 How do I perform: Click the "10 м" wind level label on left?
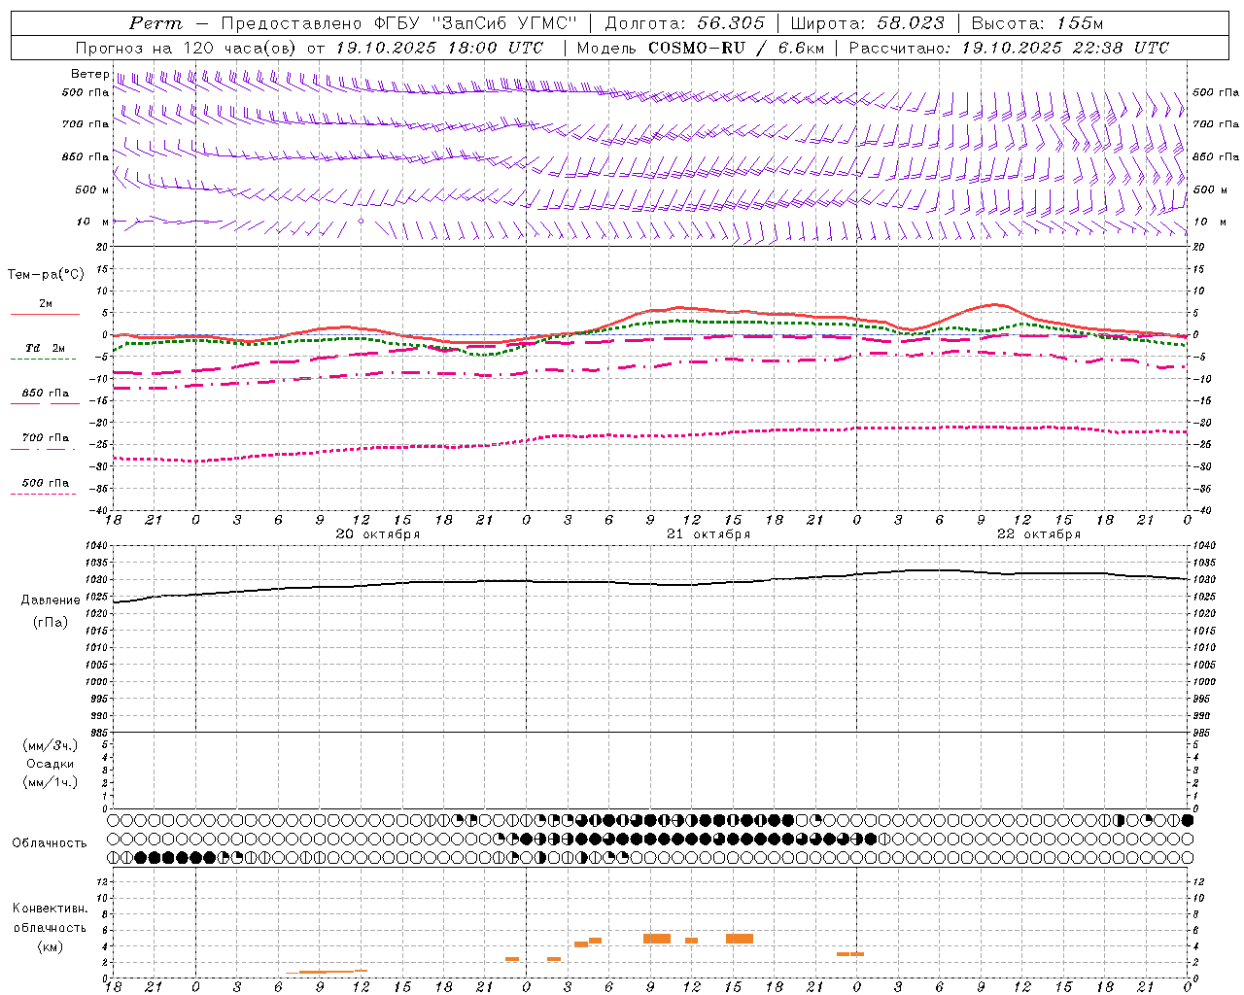[93, 222]
